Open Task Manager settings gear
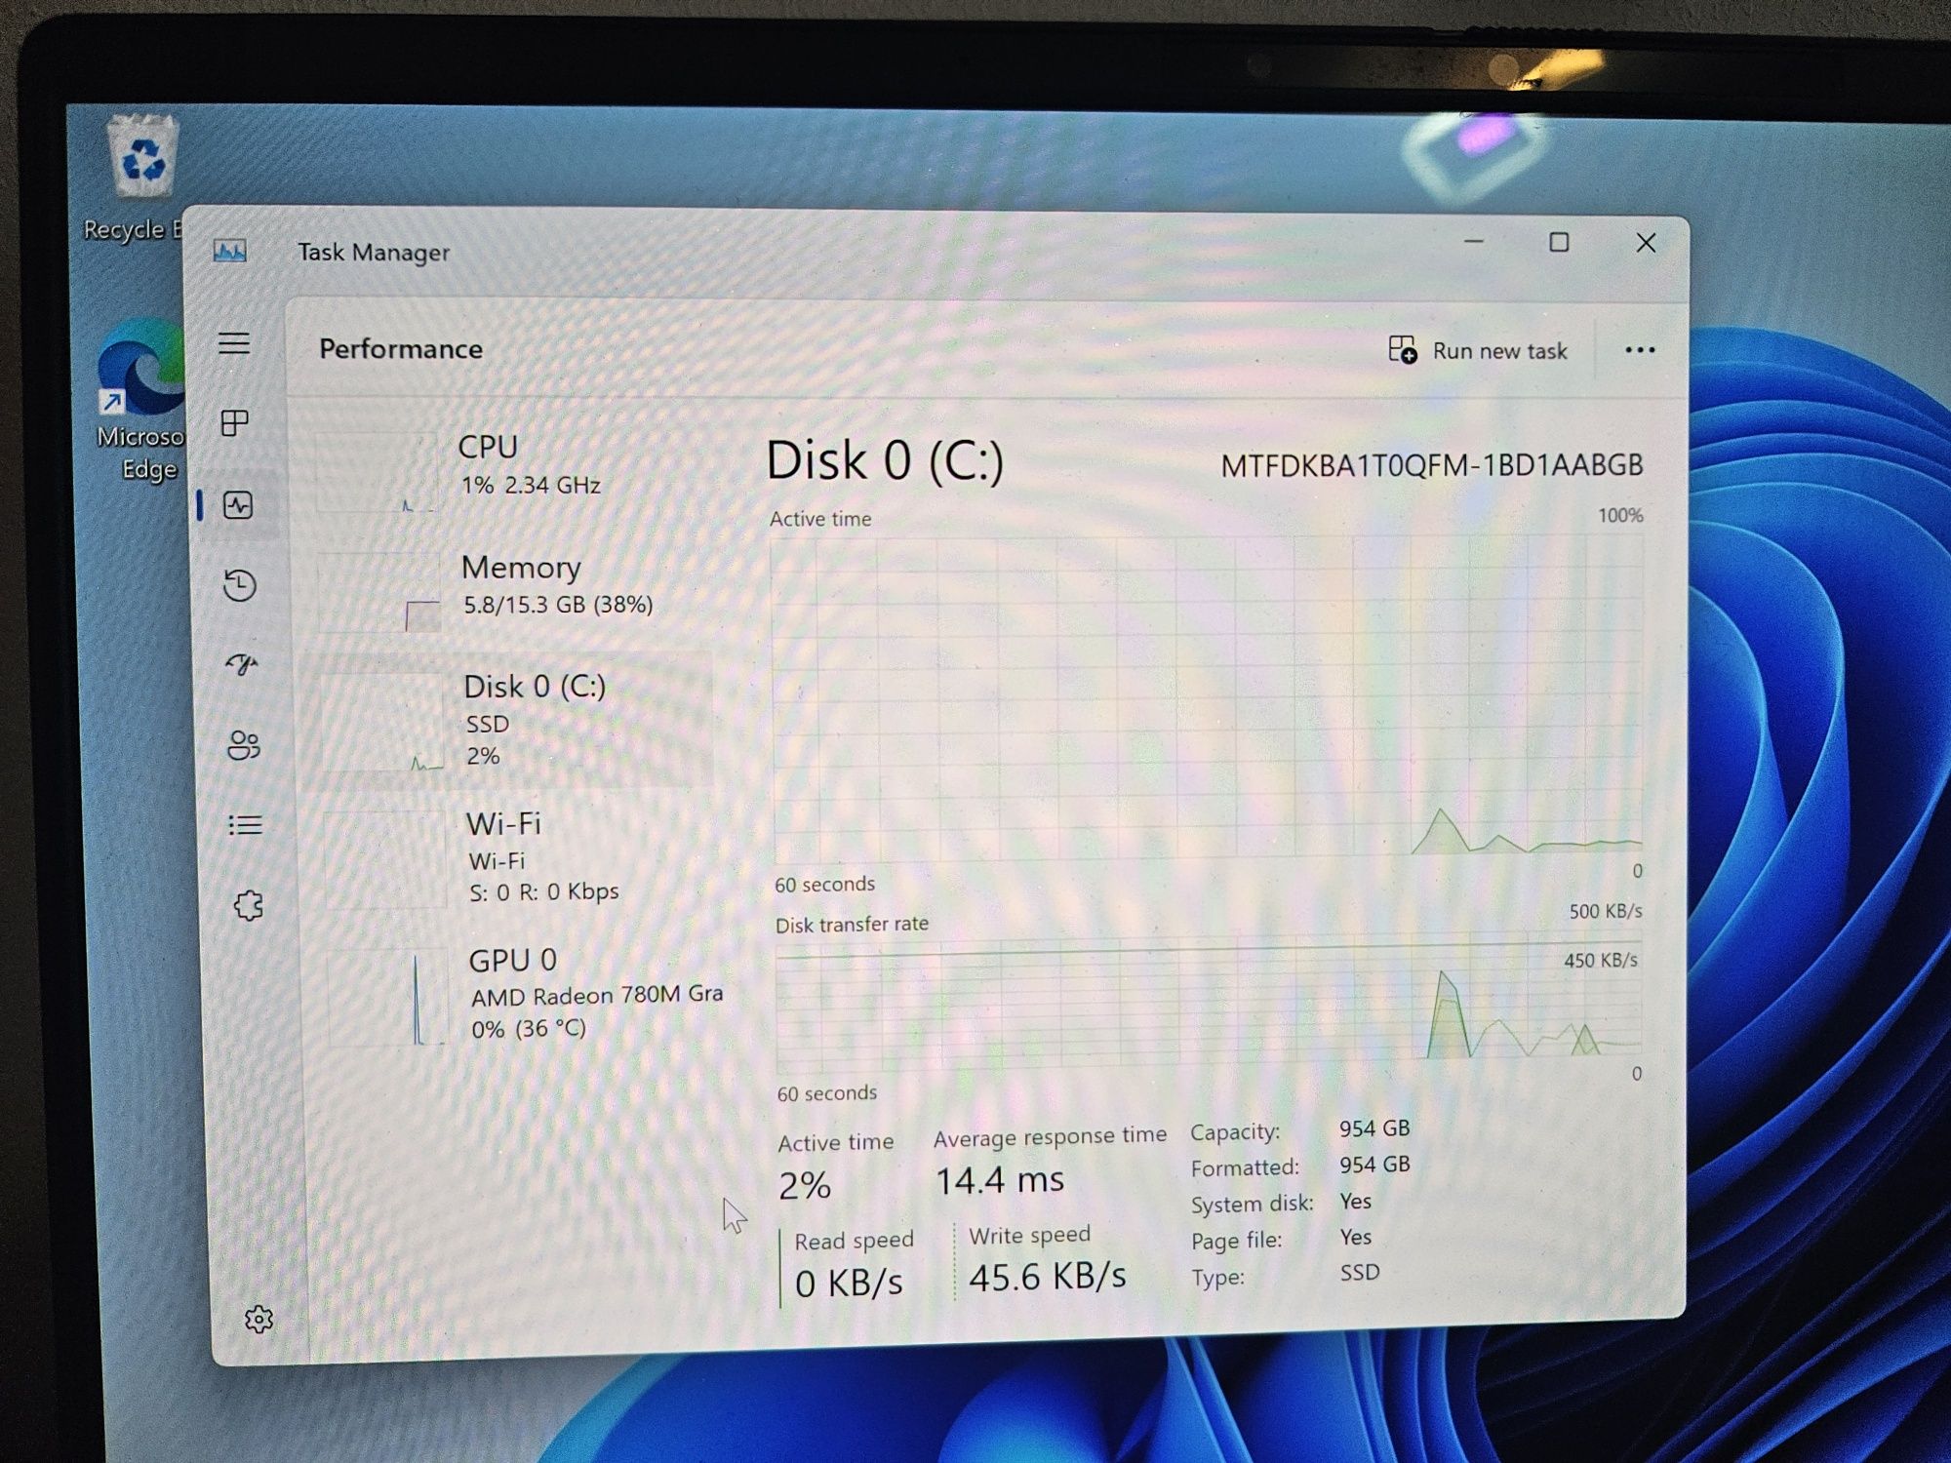The height and width of the screenshot is (1463, 1951). (x=259, y=1320)
